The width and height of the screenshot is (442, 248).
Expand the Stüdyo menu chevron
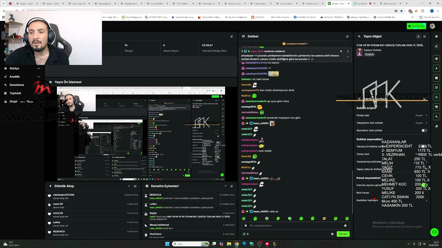click(x=38, y=68)
